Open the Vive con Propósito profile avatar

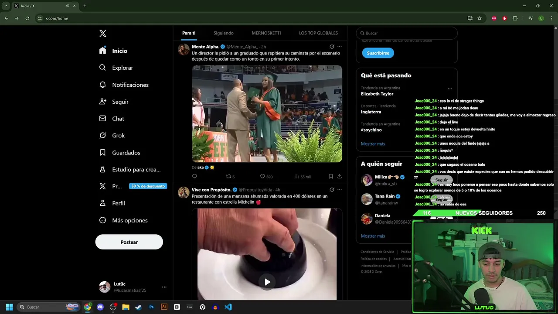pyautogui.click(x=184, y=192)
